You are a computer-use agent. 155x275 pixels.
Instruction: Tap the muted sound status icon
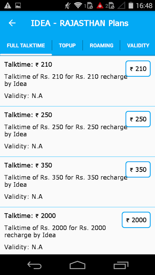(x=68, y=5)
